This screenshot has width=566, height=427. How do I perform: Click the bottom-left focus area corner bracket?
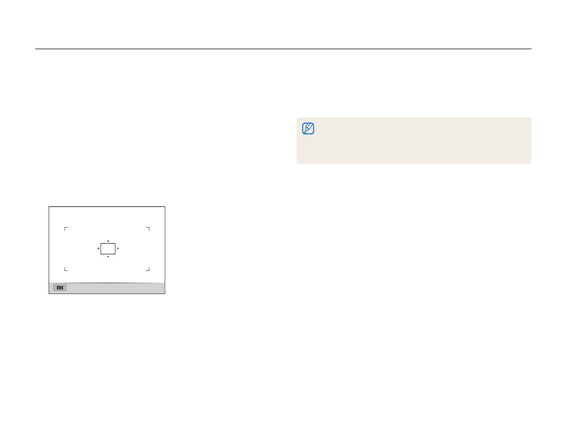66,269
